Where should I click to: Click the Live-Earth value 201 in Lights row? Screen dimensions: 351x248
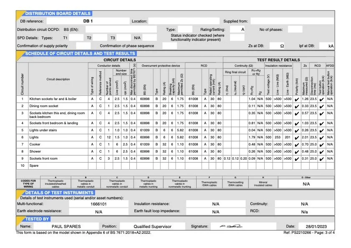tap(288, 137)
